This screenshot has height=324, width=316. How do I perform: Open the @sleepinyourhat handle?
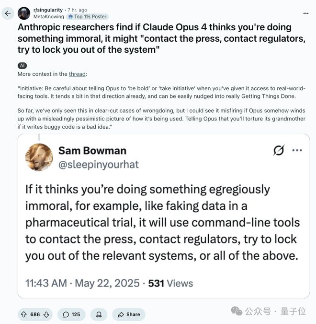pyautogui.click(x=99, y=165)
